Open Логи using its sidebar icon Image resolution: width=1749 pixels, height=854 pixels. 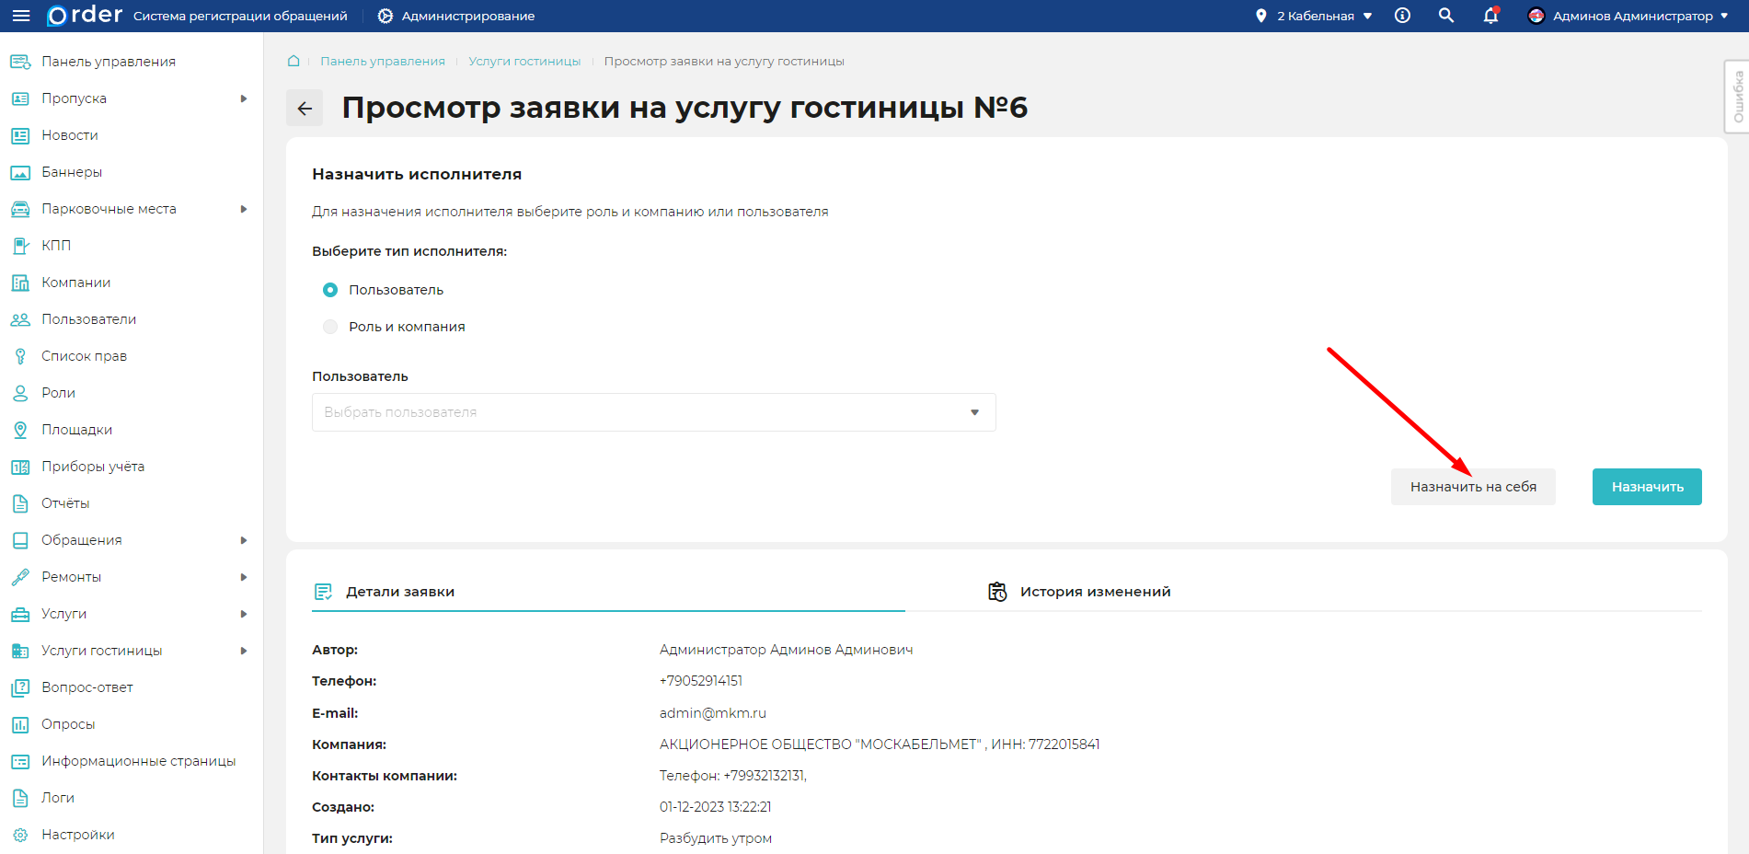(x=20, y=797)
